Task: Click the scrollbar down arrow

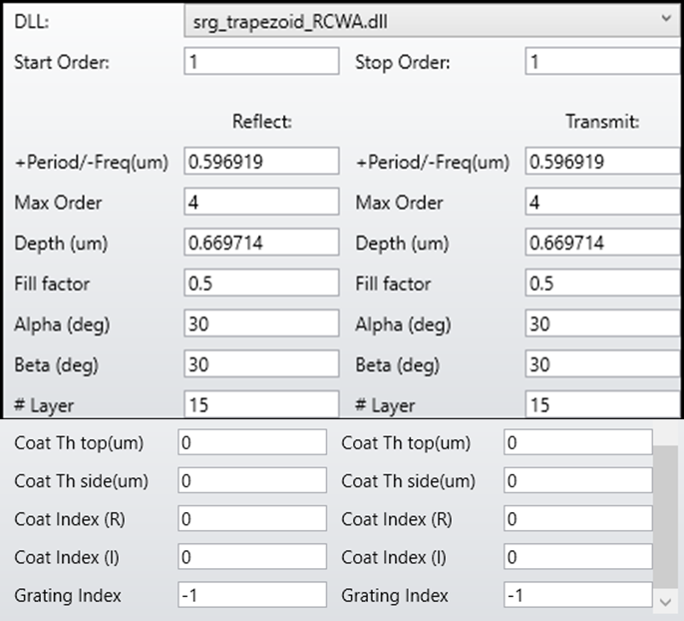Action: coord(666,601)
